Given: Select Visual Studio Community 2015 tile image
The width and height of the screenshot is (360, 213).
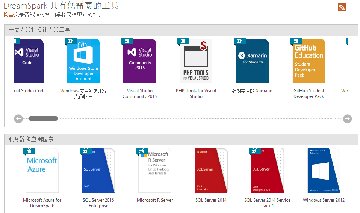Looking at the screenshot, I should coord(139,61).
